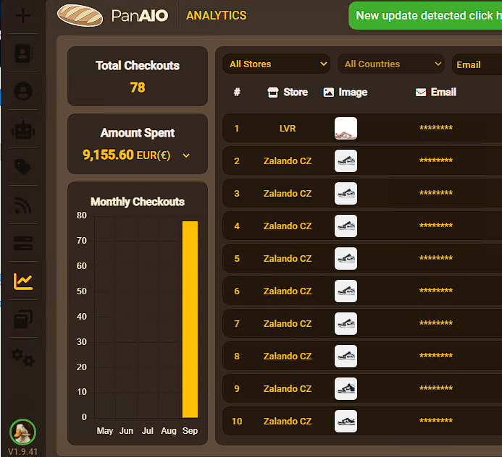Select the analytics chart sidebar icon
Viewport: 502px width, 457px height.
click(23, 281)
